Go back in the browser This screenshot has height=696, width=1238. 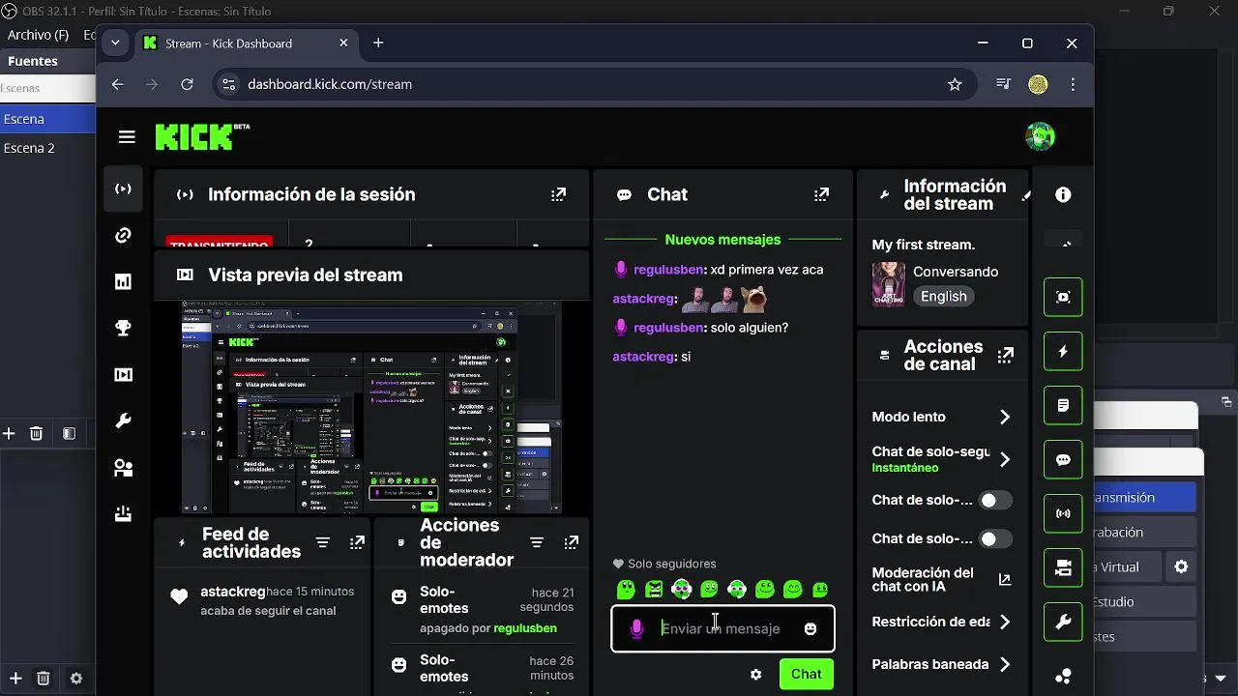click(117, 84)
